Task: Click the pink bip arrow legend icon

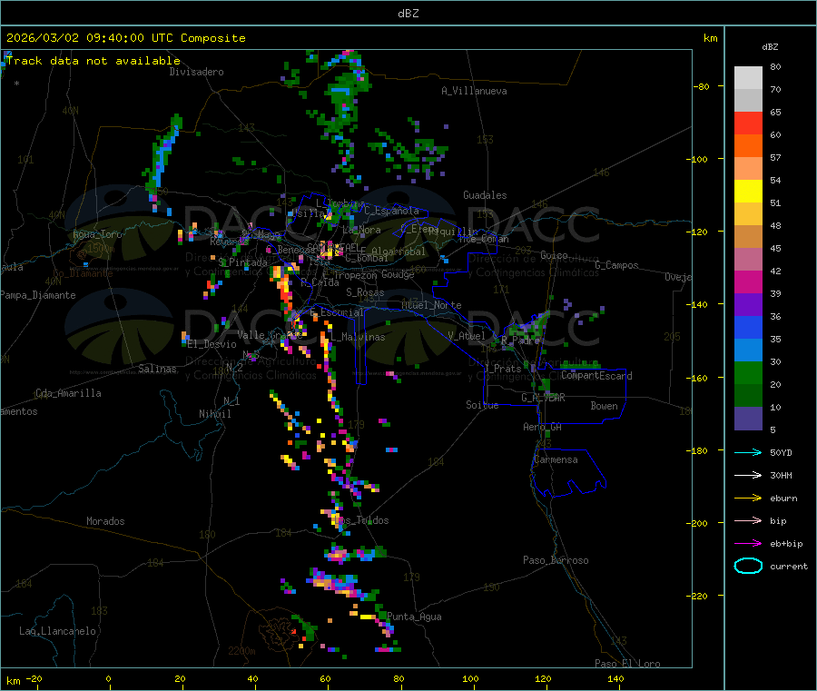Action: click(x=748, y=520)
